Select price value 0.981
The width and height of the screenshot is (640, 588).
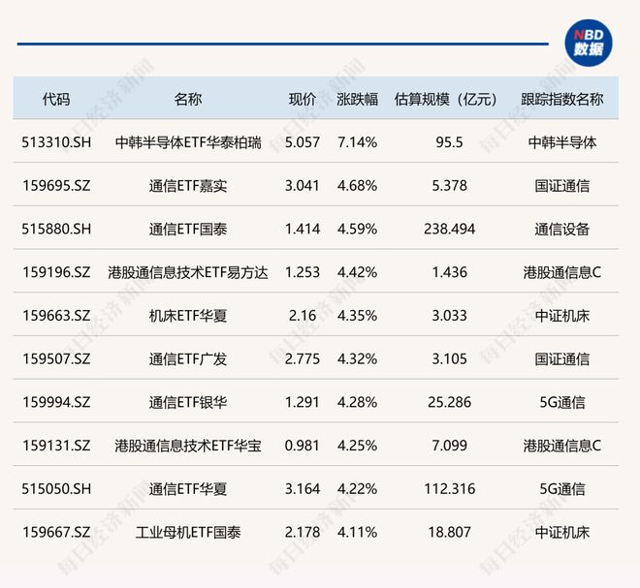303,446
